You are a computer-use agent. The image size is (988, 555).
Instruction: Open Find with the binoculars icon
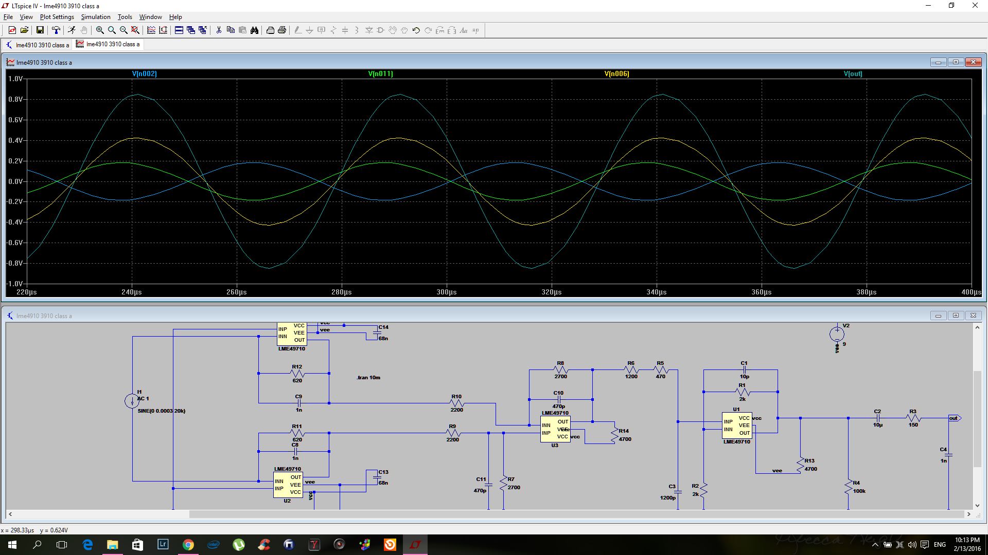[x=254, y=30]
